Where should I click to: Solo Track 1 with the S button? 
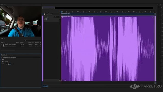pos(56,17)
